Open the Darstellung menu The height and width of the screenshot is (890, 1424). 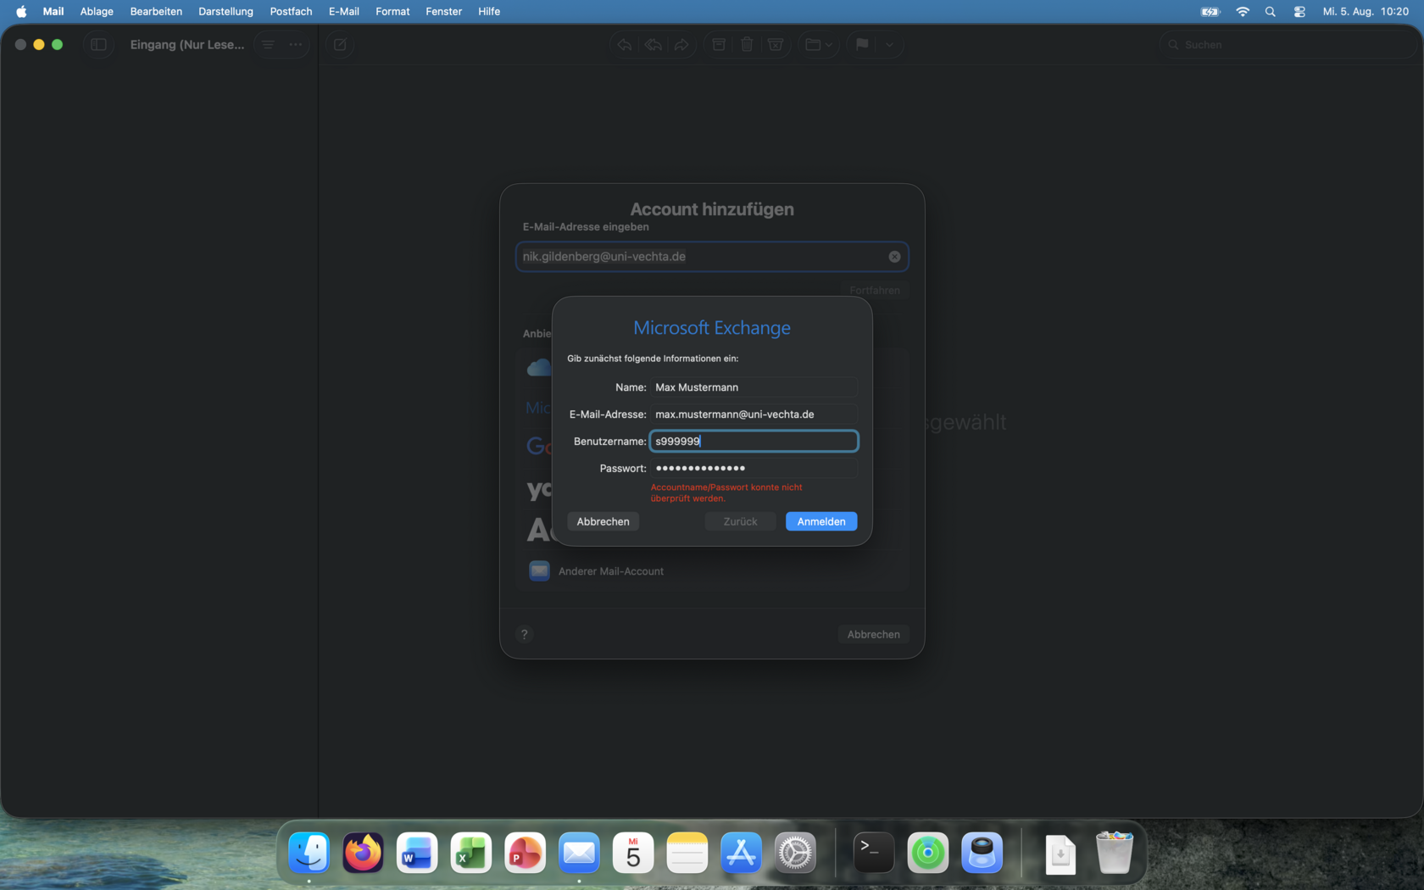pos(225,12)
